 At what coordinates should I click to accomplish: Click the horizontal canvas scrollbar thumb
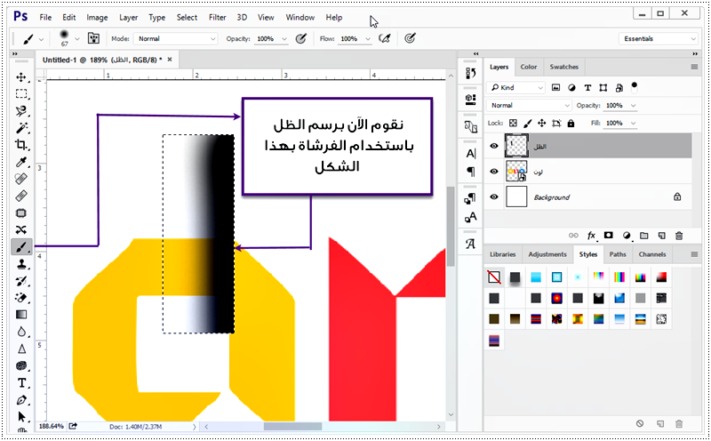point(293,427)
